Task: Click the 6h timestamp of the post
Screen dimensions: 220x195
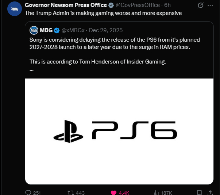Action: point(167,5)
